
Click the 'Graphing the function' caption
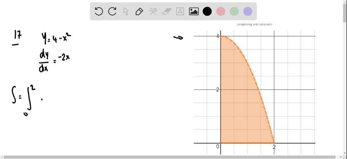(254, 24)
